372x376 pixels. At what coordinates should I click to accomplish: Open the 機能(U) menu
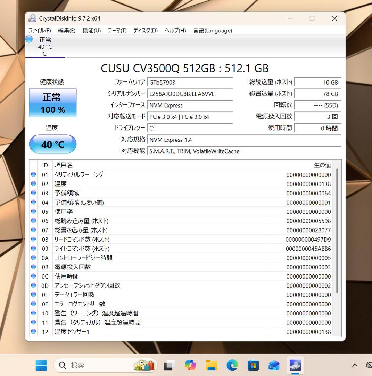(91, 30)
